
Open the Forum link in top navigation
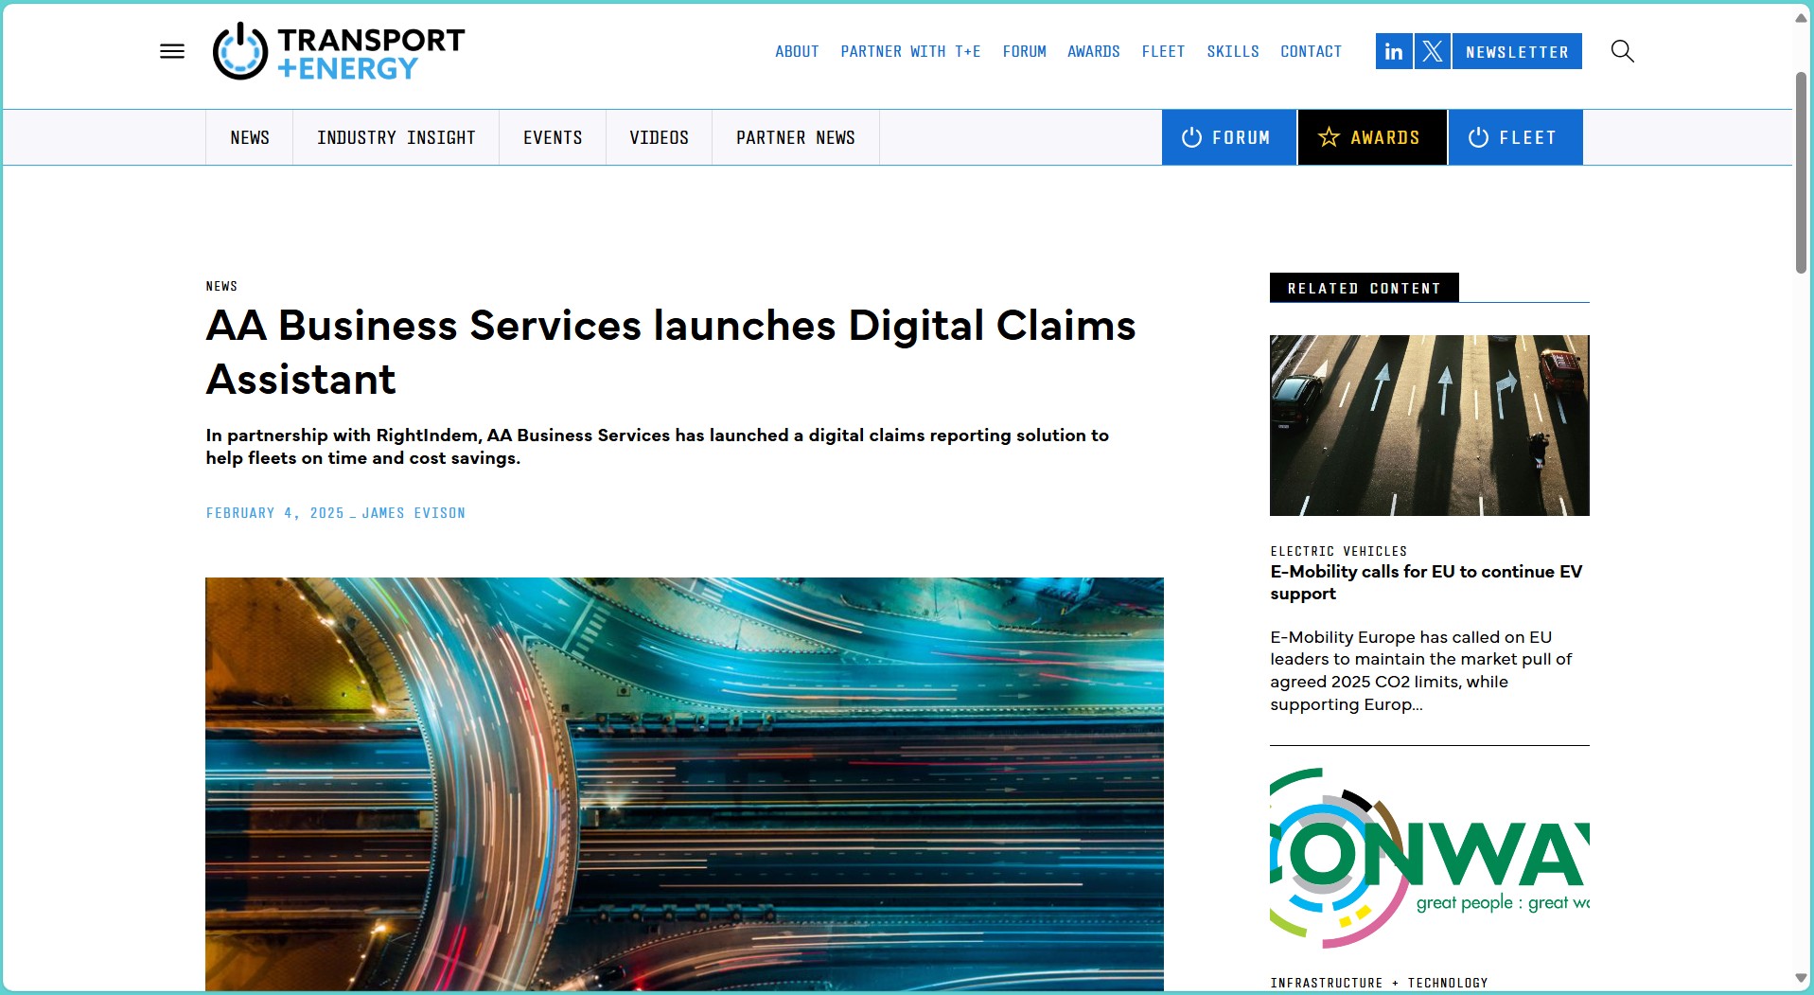pos(1024,51)
